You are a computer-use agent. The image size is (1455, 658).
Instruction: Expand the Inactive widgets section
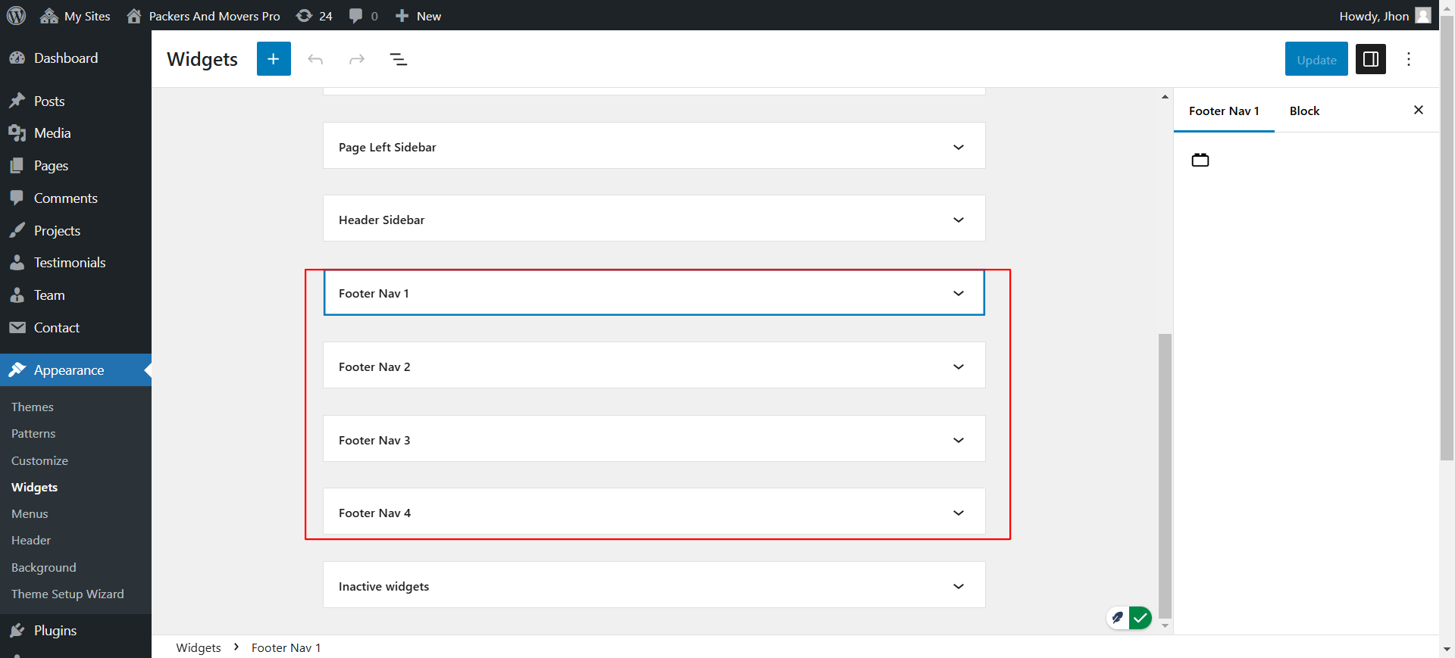958,586
